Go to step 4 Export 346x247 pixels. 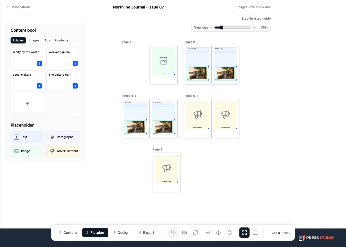click(146, 233)
